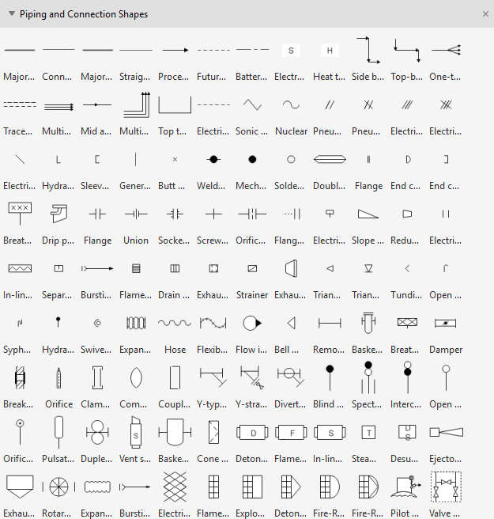This screenshot has height=519, width=494.
Task: Select the Drain silencer shape
Action: [x=175, y=268]
